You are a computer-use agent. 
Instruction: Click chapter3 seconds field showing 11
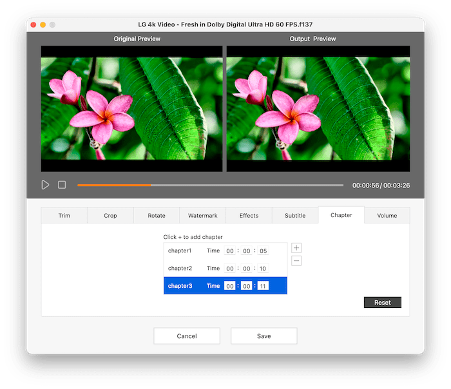263,286
